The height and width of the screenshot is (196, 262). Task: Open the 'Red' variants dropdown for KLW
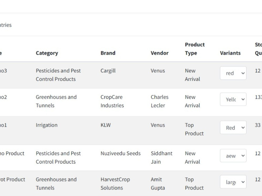pos(233,128)
